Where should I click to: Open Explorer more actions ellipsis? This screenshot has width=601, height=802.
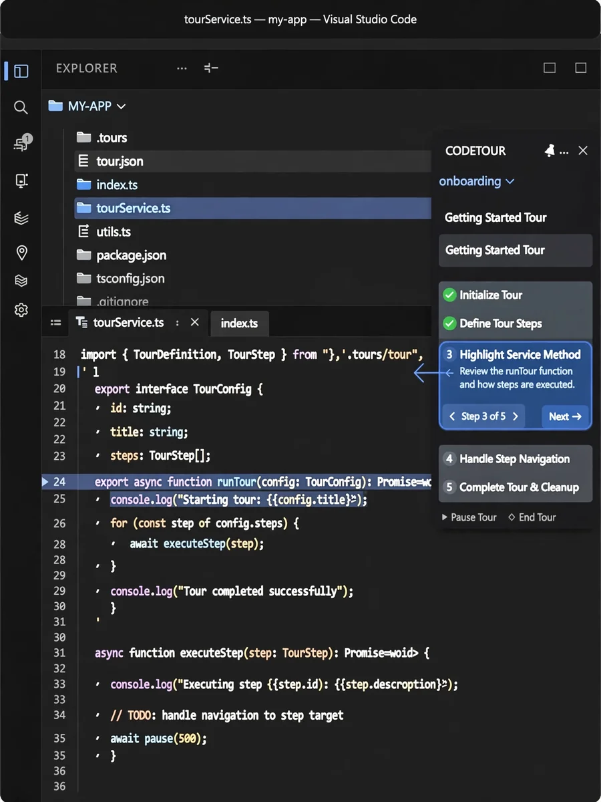[182, 68]
